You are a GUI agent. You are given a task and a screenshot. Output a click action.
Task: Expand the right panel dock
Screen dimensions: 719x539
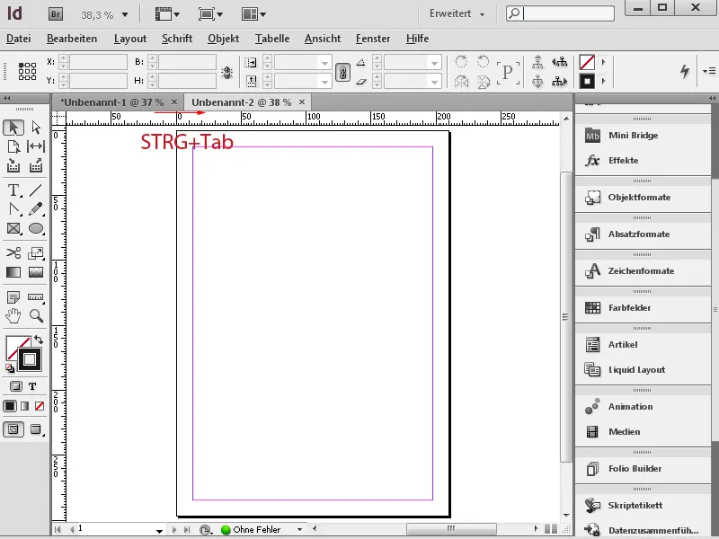point(712,98)
